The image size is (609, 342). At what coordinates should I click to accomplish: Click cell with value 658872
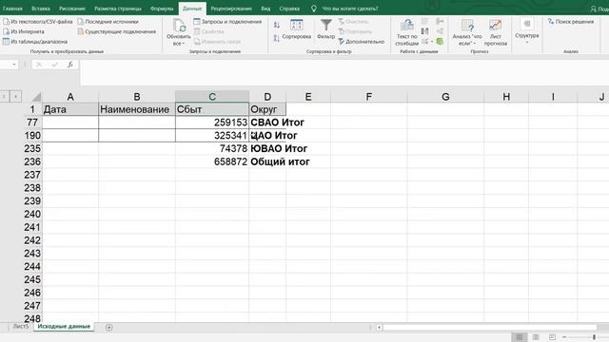click(212, 161)
